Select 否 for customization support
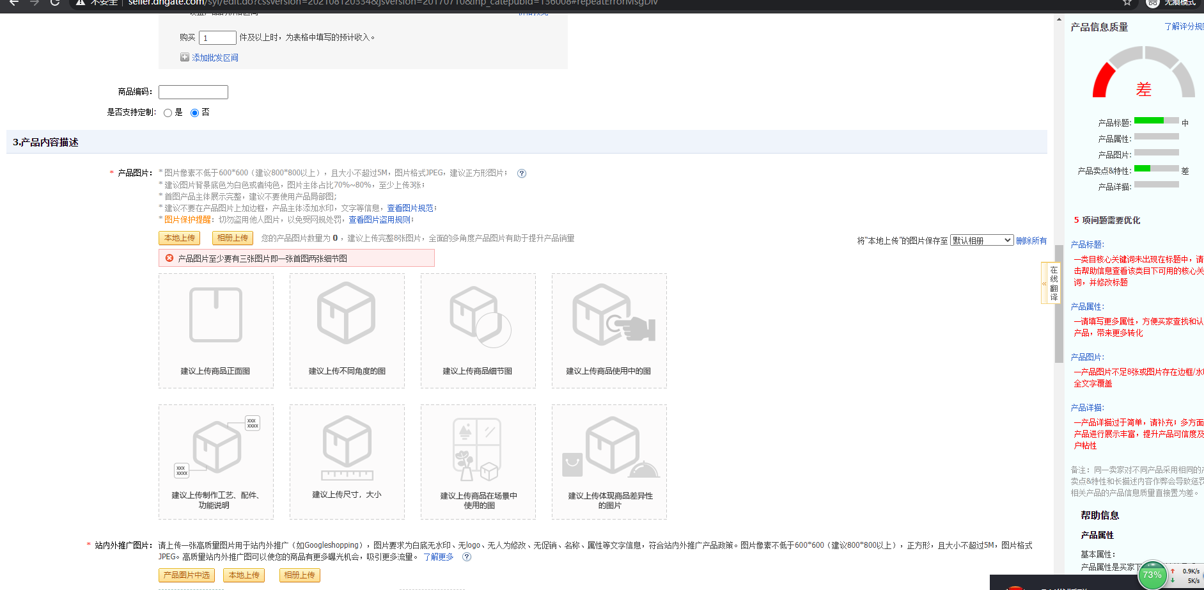 (x=194, y=113)
